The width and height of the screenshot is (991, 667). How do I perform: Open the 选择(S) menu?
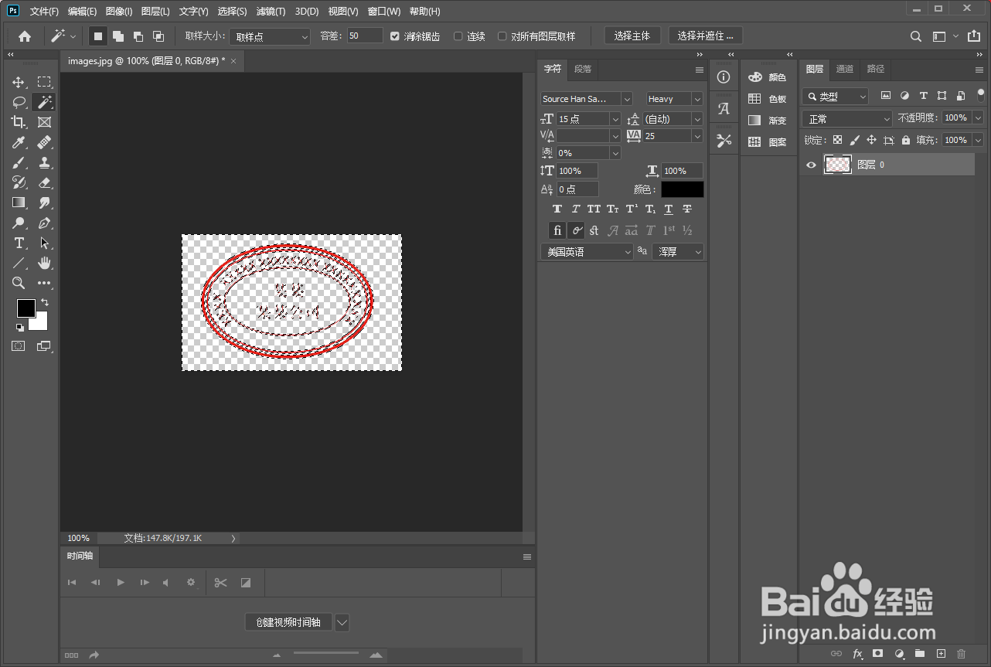(232, 12)
